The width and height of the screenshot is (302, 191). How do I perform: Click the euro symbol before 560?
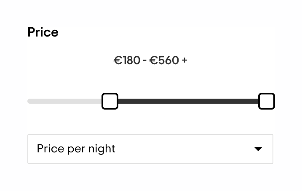(154, 60)
